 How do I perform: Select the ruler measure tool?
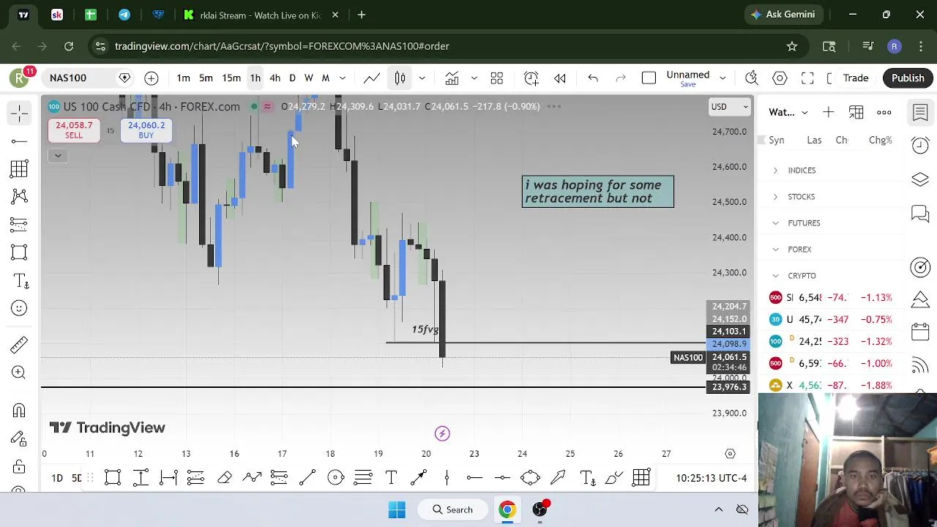click(x=20, y=344)
